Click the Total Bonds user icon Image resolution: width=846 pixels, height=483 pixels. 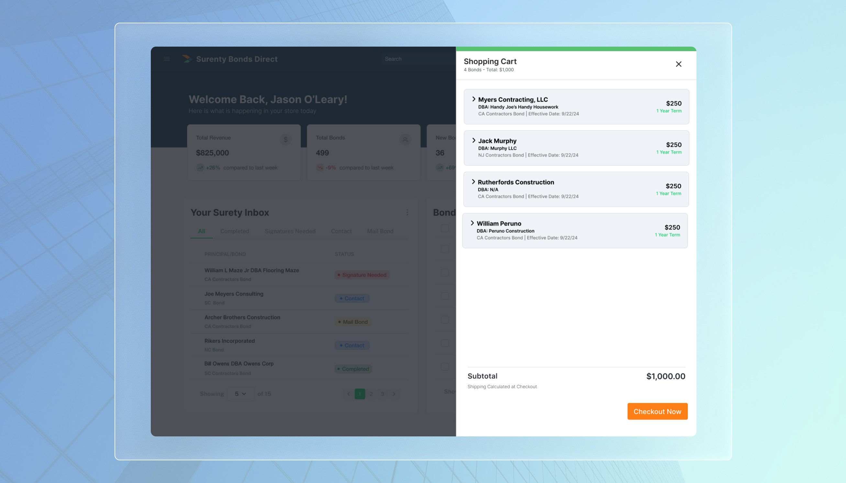[405, 140]
